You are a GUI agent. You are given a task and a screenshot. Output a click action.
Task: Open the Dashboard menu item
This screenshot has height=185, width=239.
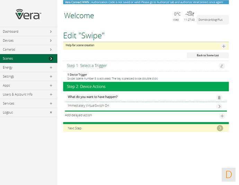click(x=28, y=31)
